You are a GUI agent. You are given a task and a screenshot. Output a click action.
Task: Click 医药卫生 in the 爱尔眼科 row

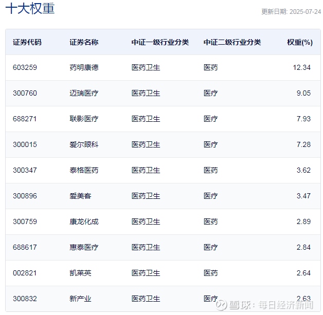tap(146, 144)
